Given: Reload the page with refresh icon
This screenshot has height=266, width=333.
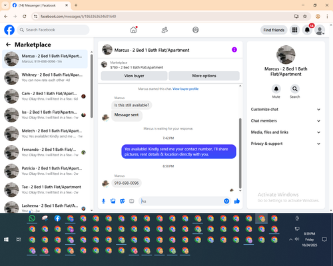Looking at the screenshot, I should [x=25, y=17].
